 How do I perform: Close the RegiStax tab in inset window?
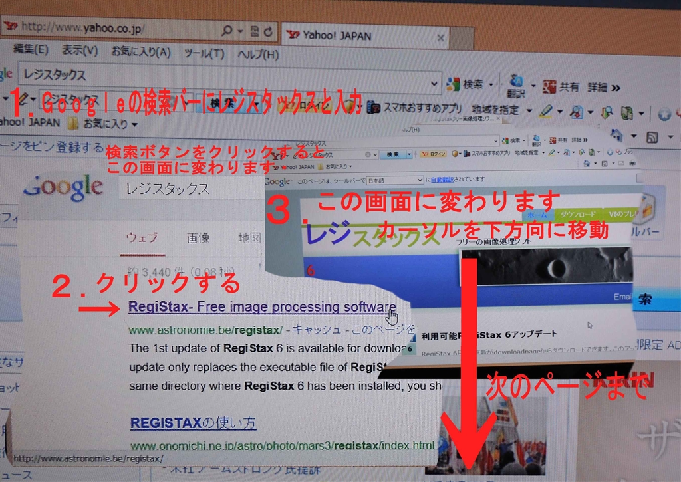coord(498,118)
